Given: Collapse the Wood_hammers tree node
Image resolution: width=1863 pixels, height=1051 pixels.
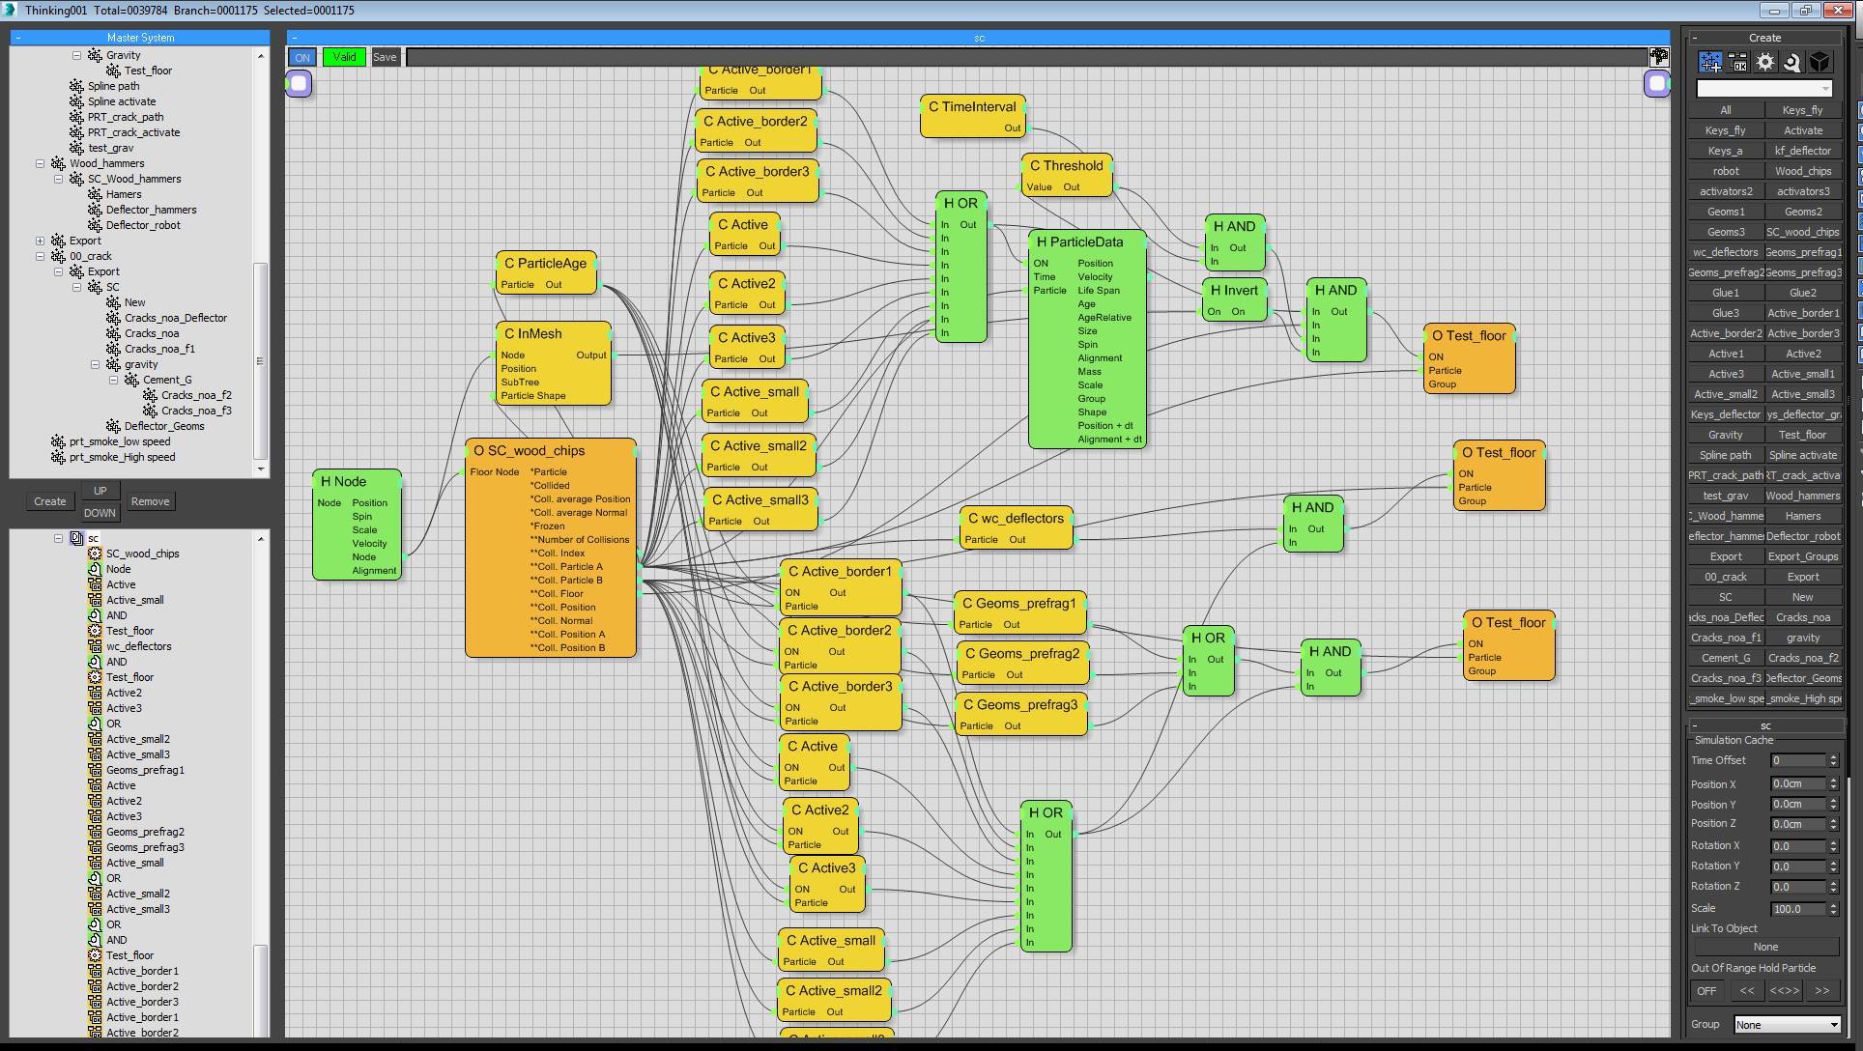Looking at the screenshot, I should (x=41, y=164).
